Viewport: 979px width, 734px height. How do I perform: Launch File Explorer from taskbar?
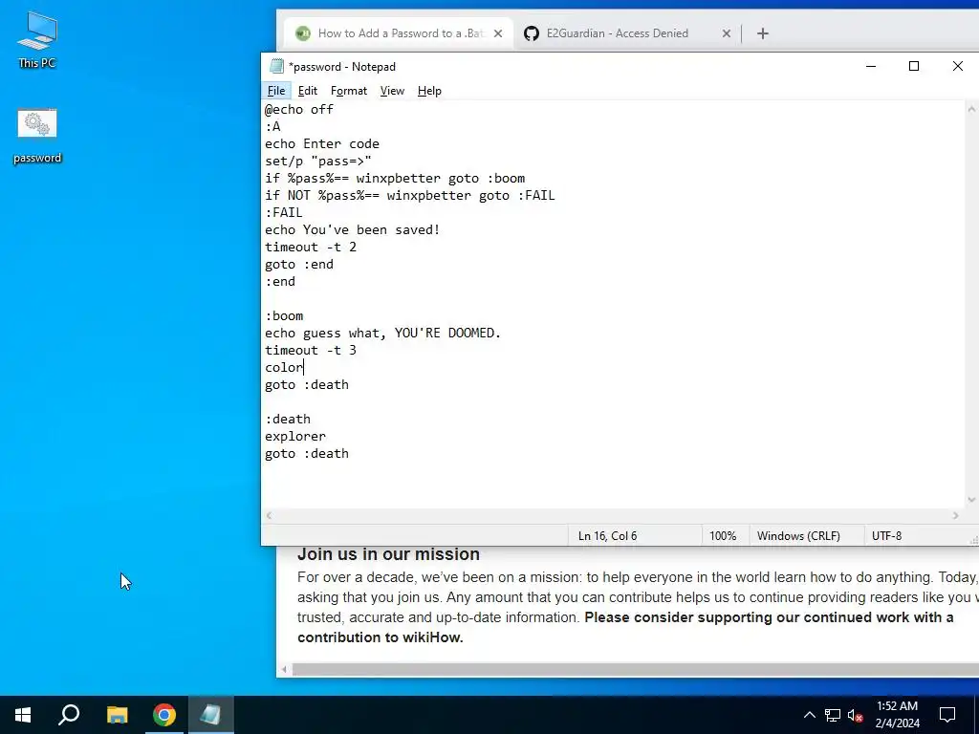[117, 715]
